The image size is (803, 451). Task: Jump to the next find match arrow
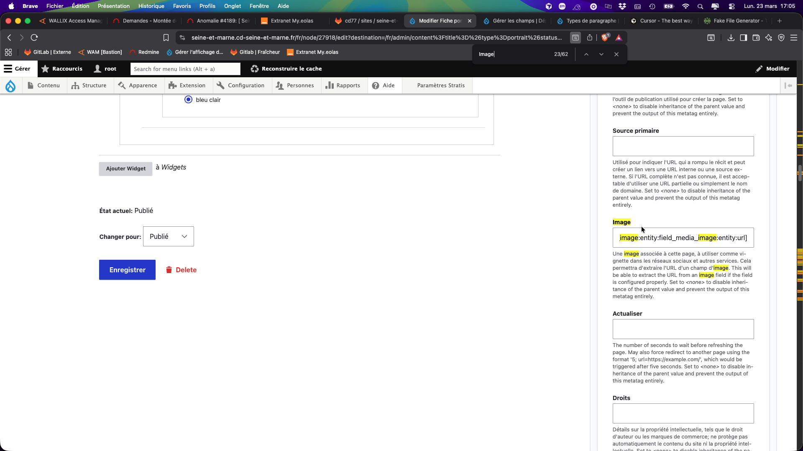tap(601, 54)
